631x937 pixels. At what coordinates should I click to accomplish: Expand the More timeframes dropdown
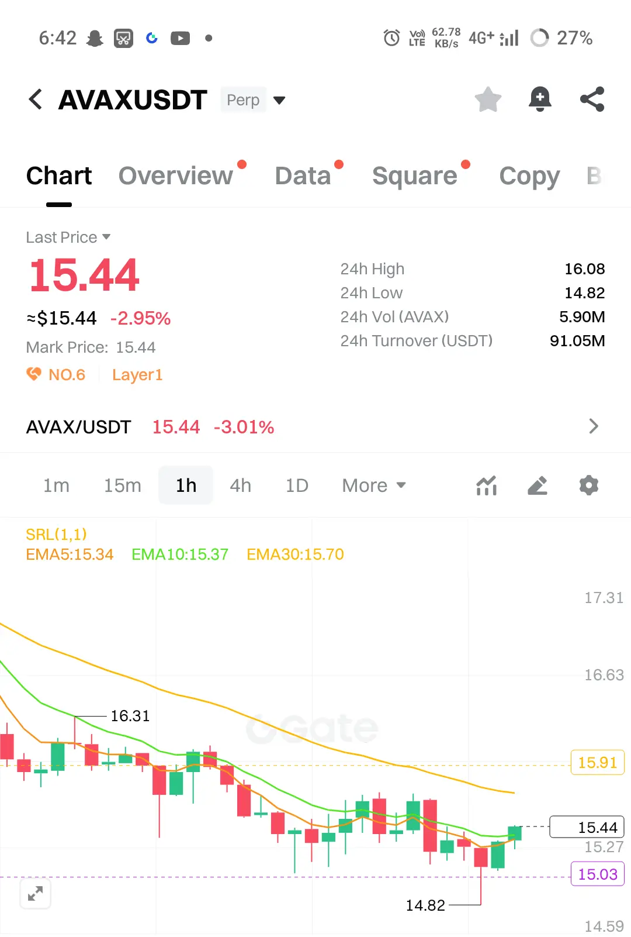tap(374, 485)
